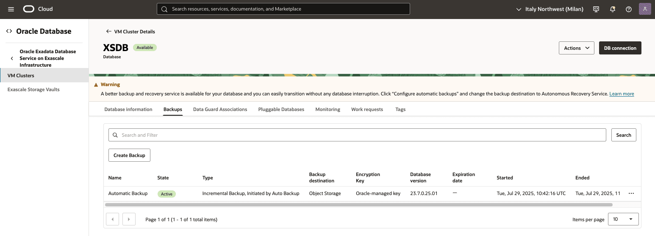The width and height of the screenshot is (655, 236).
Task: Click the Ended column header
Action: coord(582,178)
